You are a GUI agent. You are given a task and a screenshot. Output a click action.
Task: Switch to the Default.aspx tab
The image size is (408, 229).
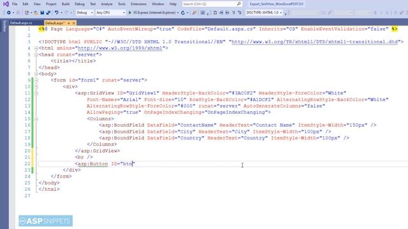55,23
